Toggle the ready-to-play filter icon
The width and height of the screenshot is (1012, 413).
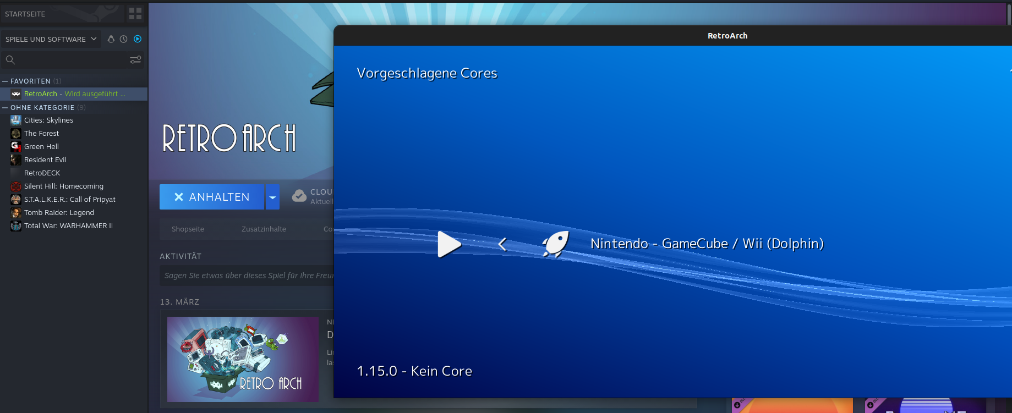click(138, 39)
